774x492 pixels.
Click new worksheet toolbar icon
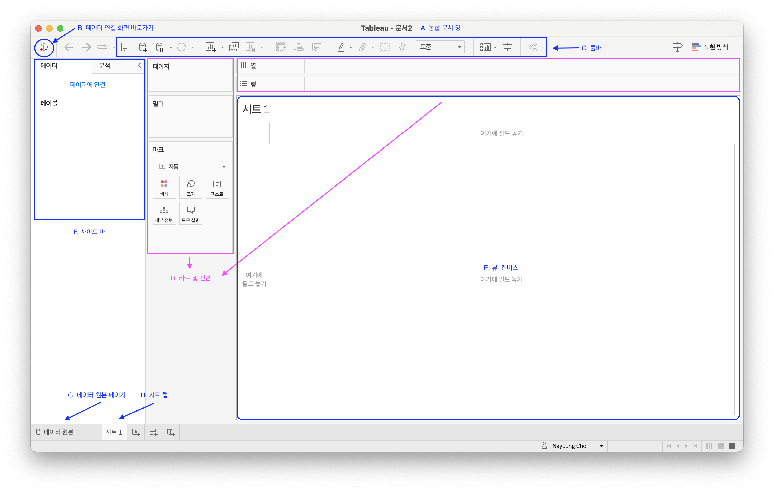tap(211, 47)
